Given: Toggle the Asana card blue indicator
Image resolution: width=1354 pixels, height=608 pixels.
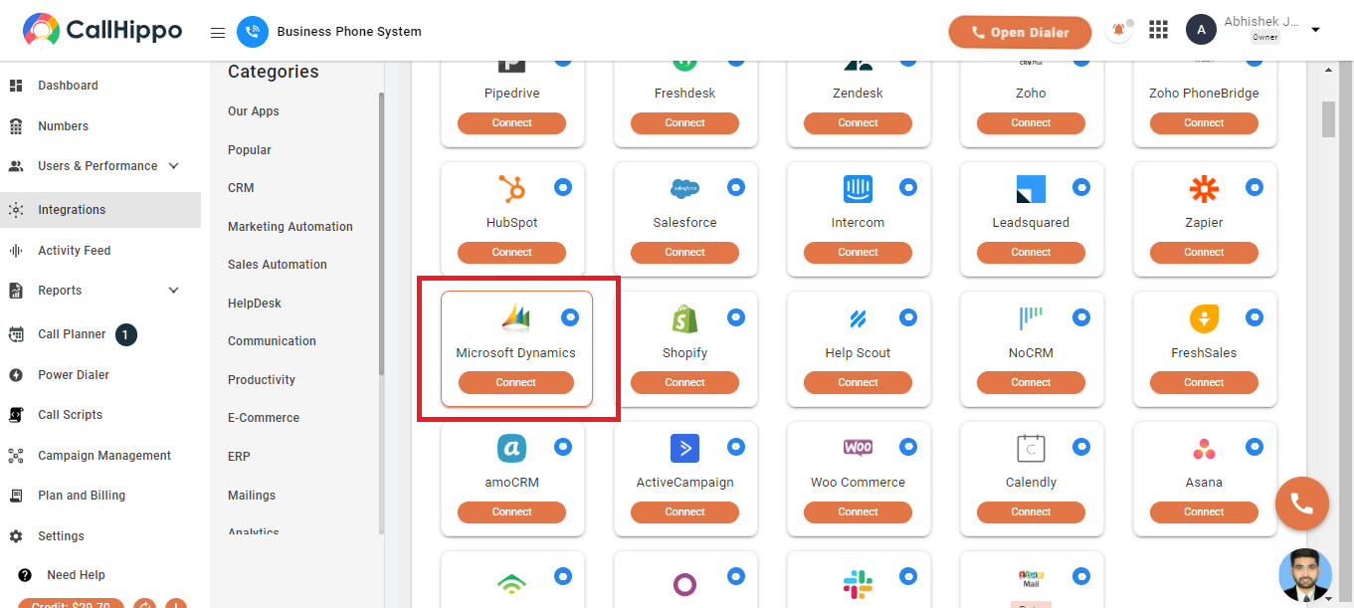Looking at the screenshot, I should pos(1255,447).
